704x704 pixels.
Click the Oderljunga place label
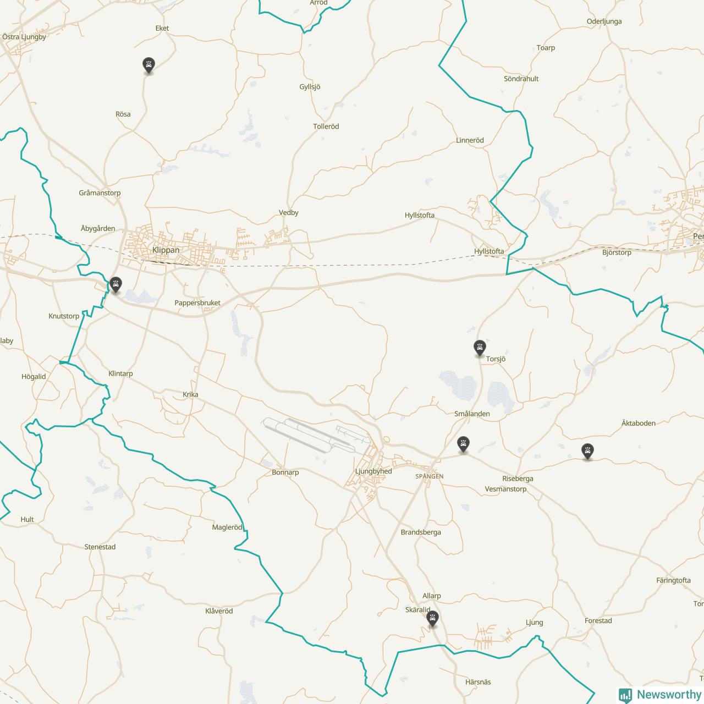pos(604,21)
